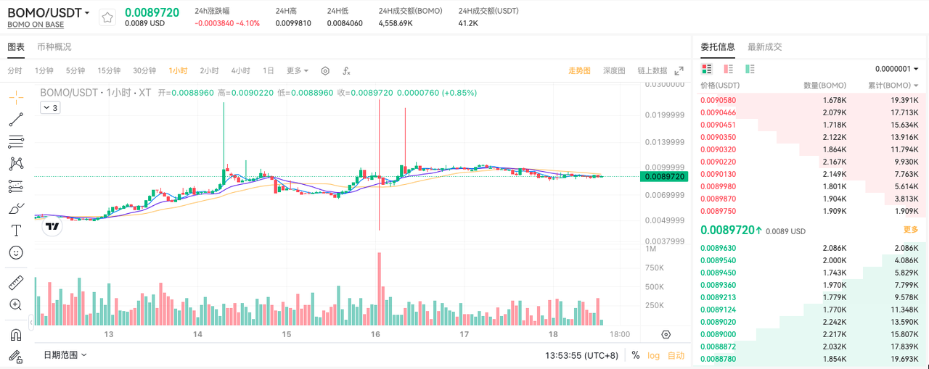Open the BOMO ON BASE link
Image resolution: width=929 pixels, height=369 pixels.
click(36, 25)
